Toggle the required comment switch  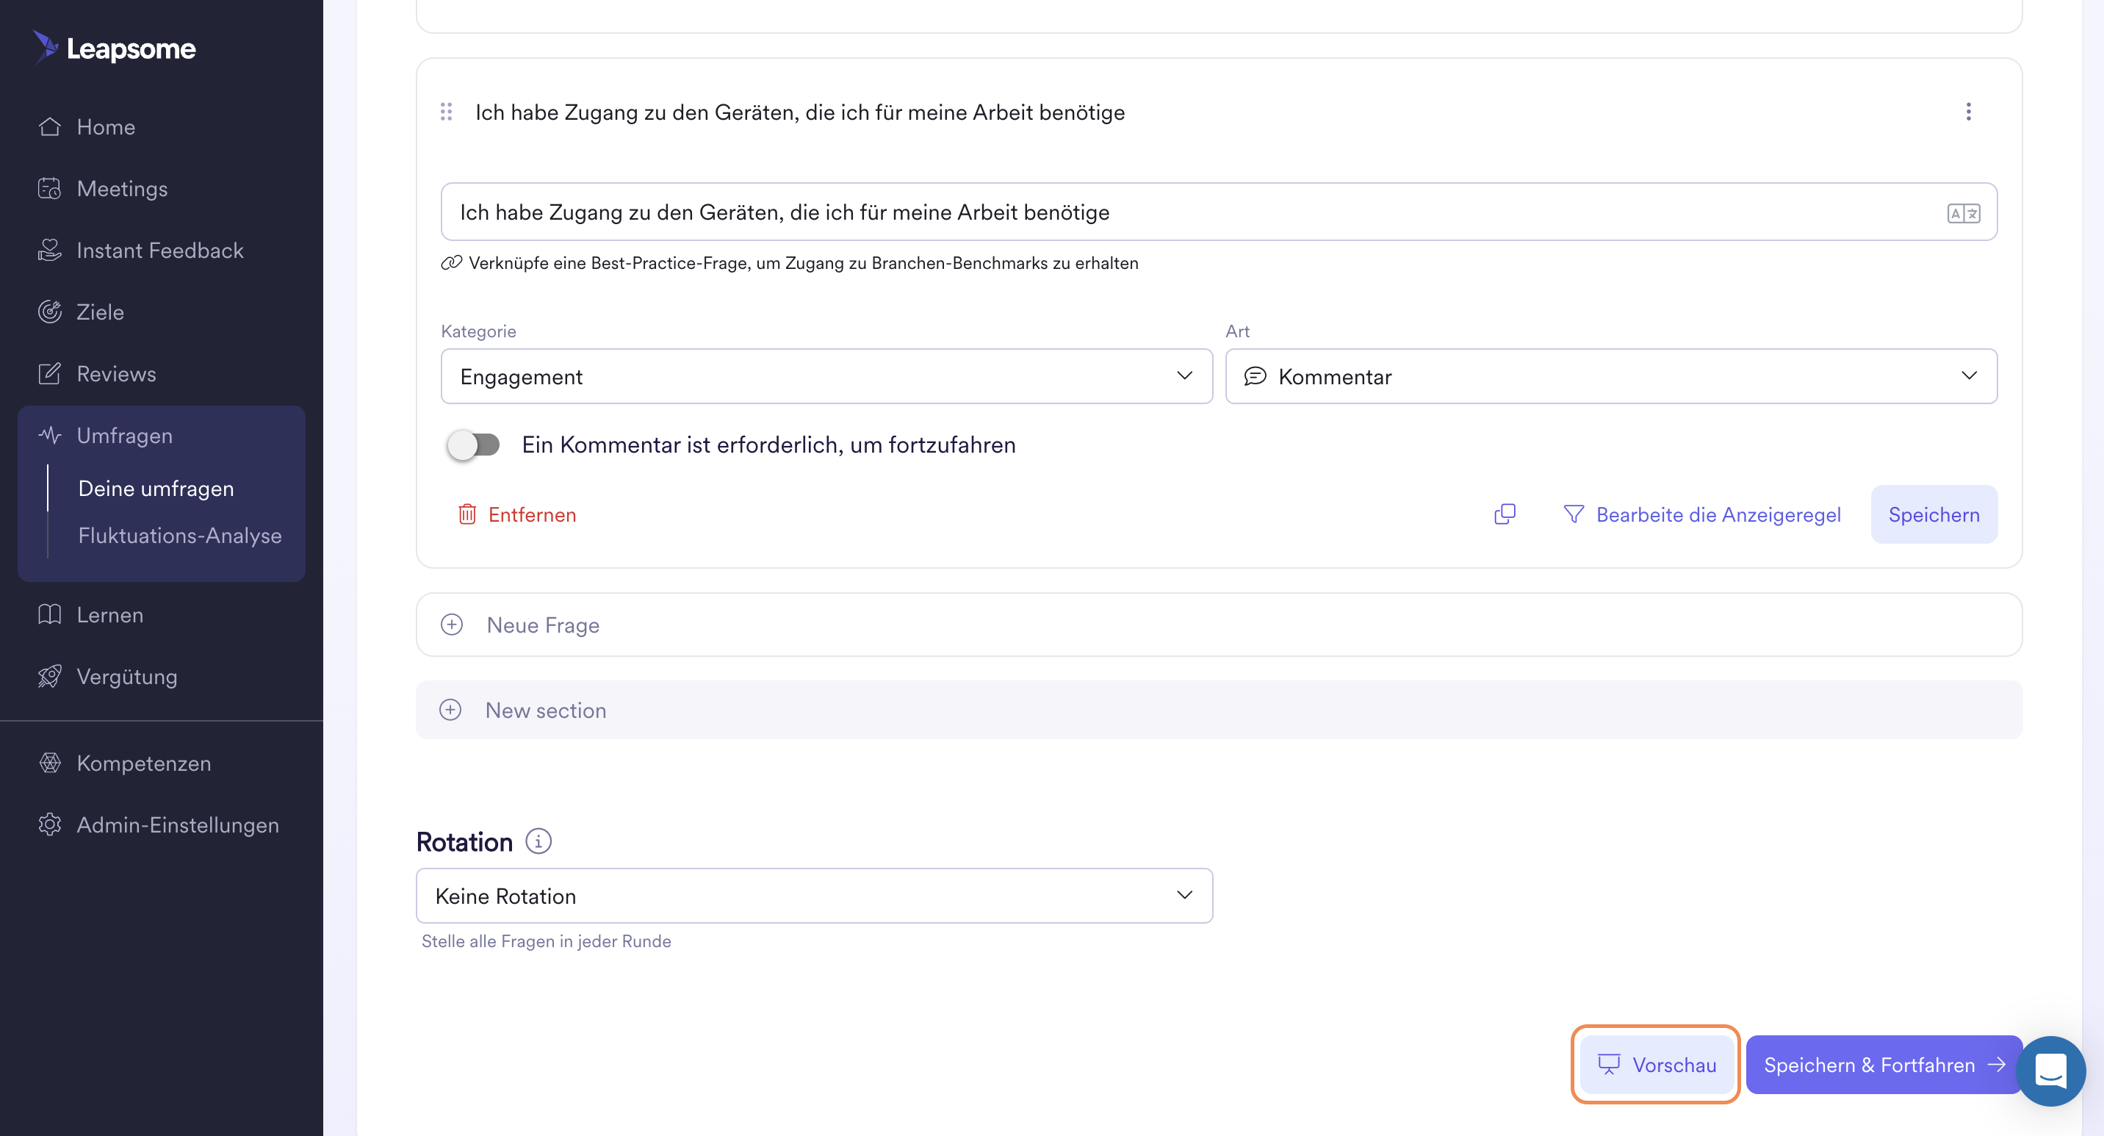coord(473,445)
